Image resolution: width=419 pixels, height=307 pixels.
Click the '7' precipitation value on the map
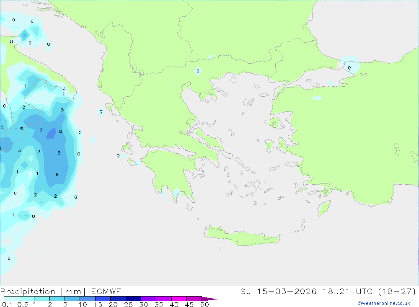click(x=41, y=130)
